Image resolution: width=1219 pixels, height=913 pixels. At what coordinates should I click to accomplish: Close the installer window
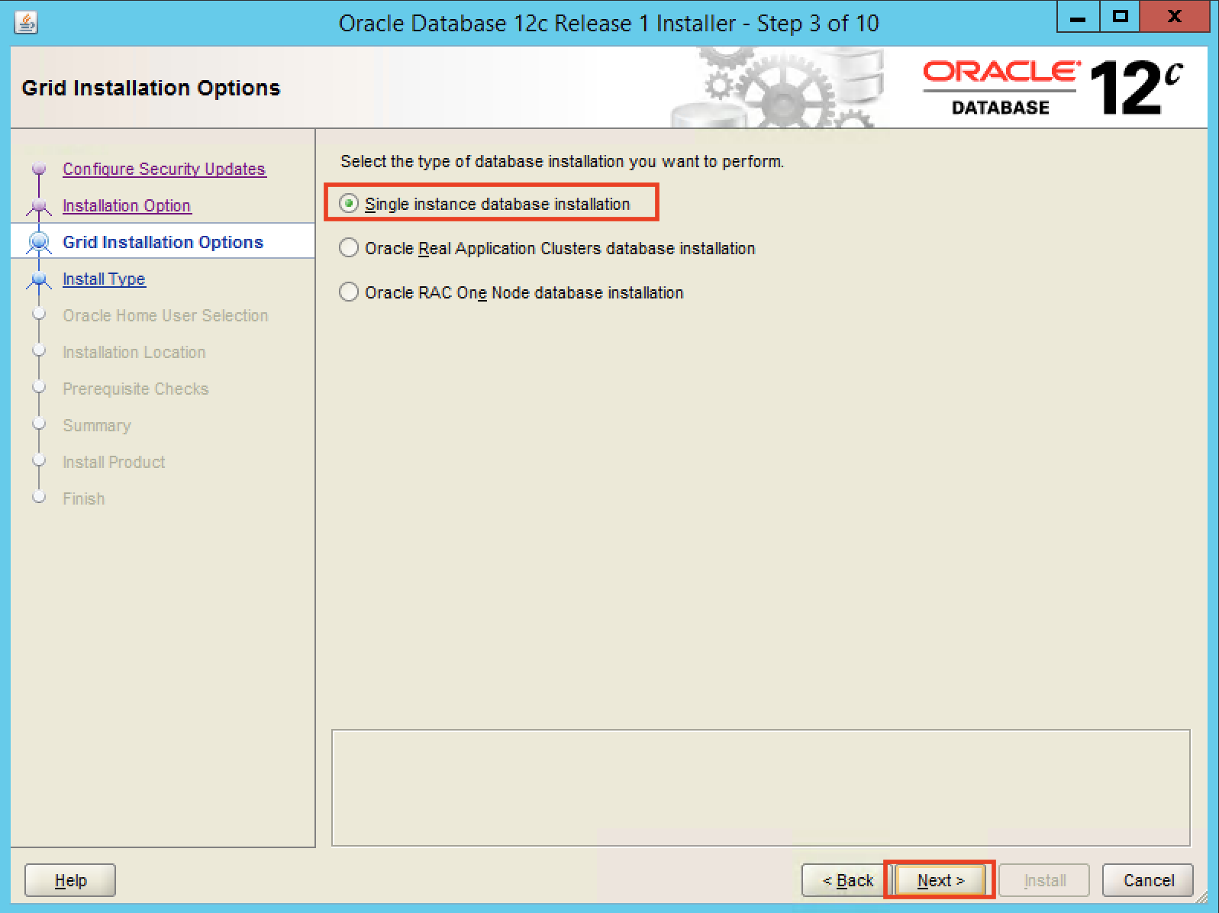pyautogui.click(x=1175, y=18)
